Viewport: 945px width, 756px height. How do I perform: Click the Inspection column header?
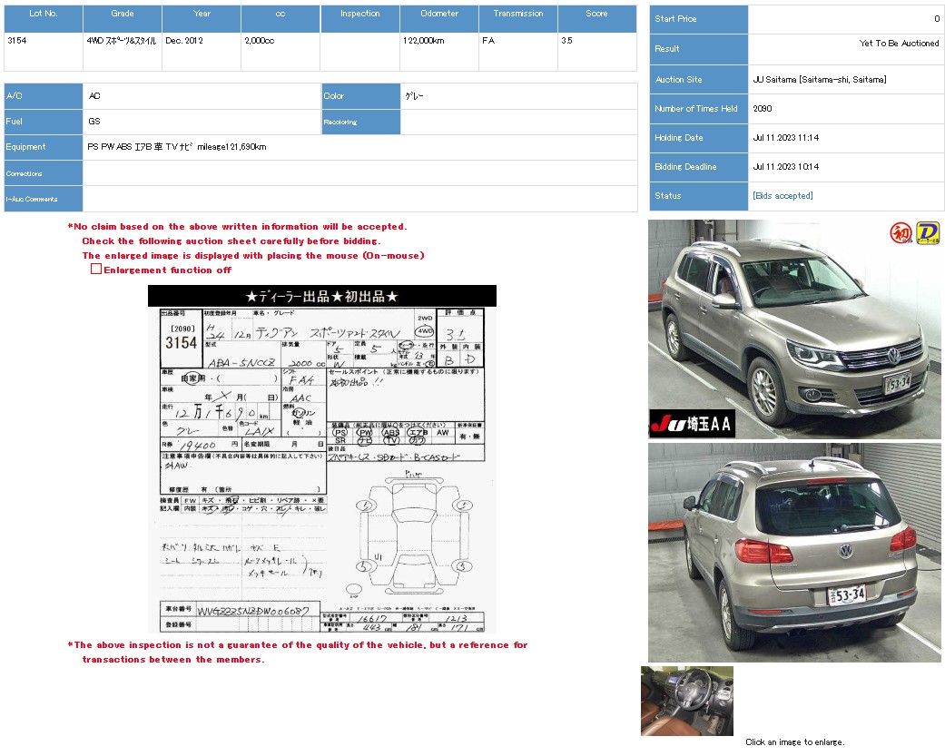[x=360, y=15]
